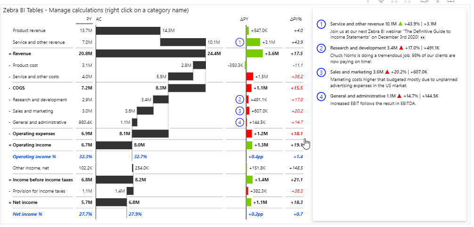Click the PY column header
Screen dimensions: 474x227
pyautogui.click(x=89, y=19)
